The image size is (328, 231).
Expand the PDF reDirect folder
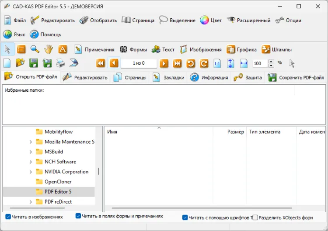[31, 202]
